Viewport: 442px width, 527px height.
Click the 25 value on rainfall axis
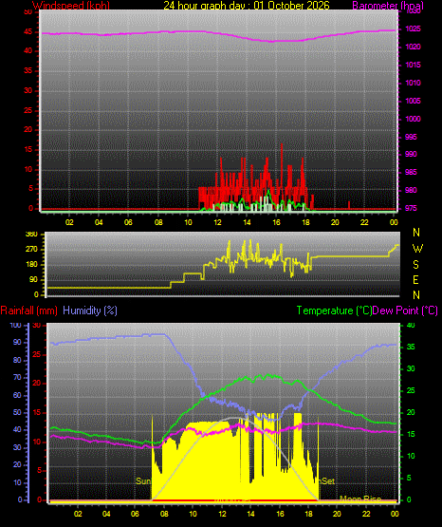[x=37, y=354]
